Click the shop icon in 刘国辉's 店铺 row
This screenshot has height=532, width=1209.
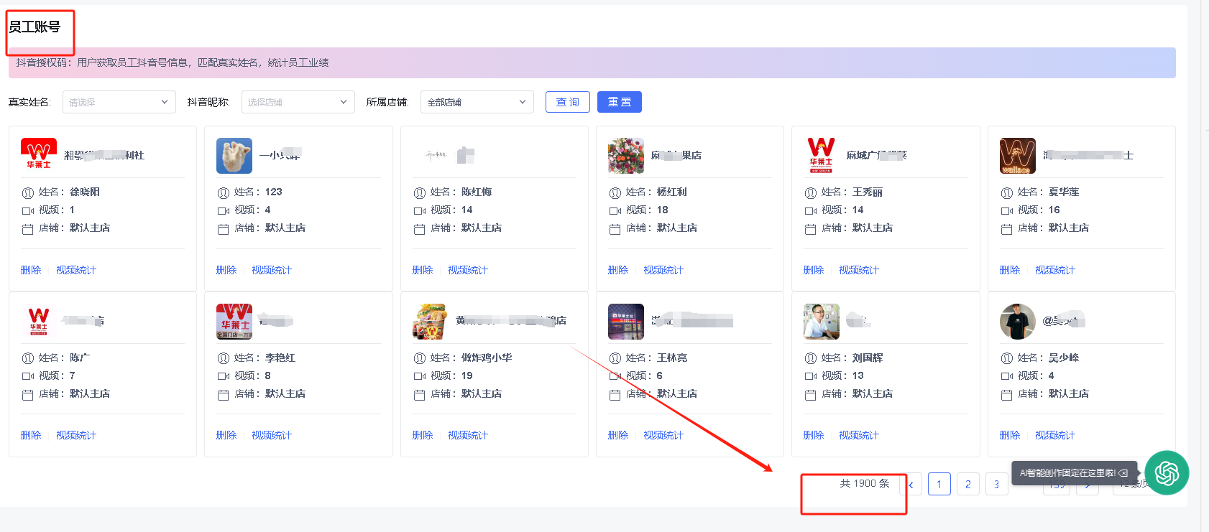tap(810, 394)
